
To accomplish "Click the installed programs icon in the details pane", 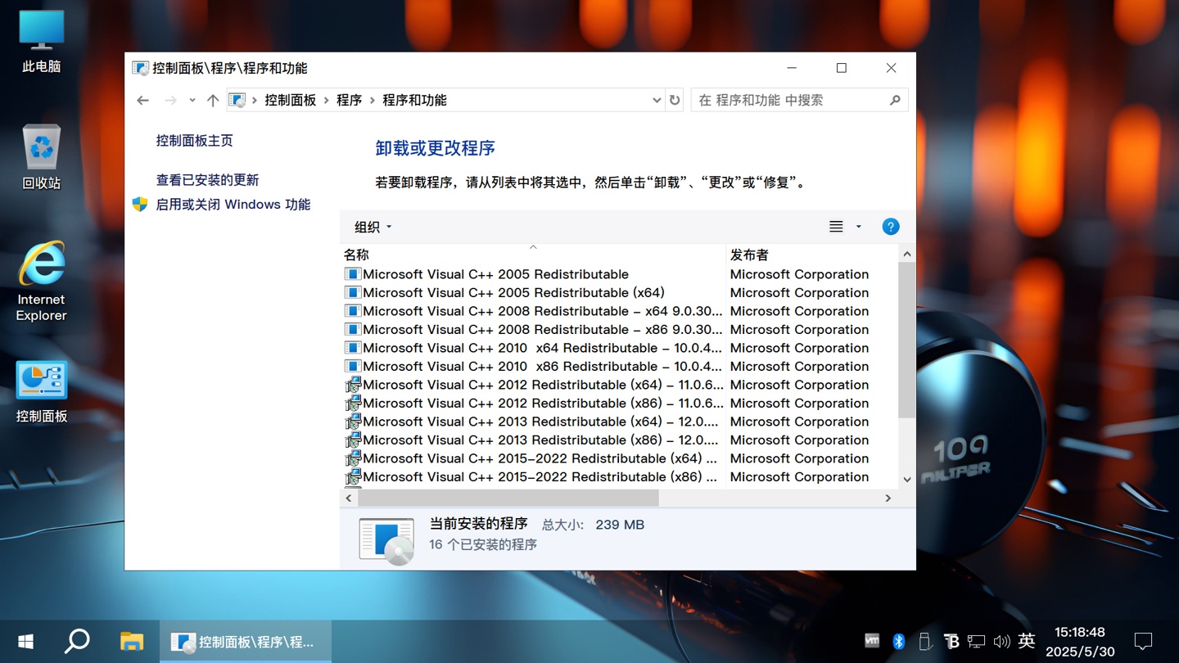I will pyautogui.click(x=386, y=540).
